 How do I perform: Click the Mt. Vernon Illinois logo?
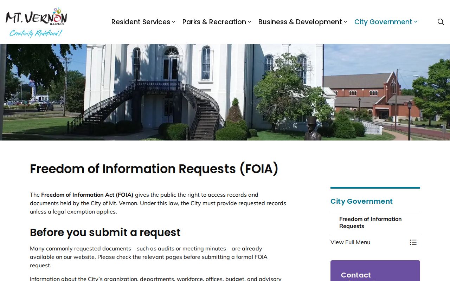point(36,22)
